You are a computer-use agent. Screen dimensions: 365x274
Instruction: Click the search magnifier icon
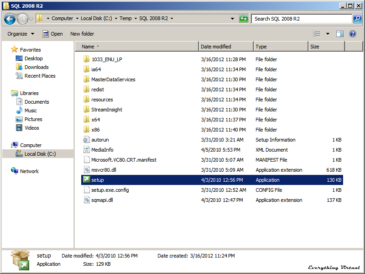tap(357, 19)
